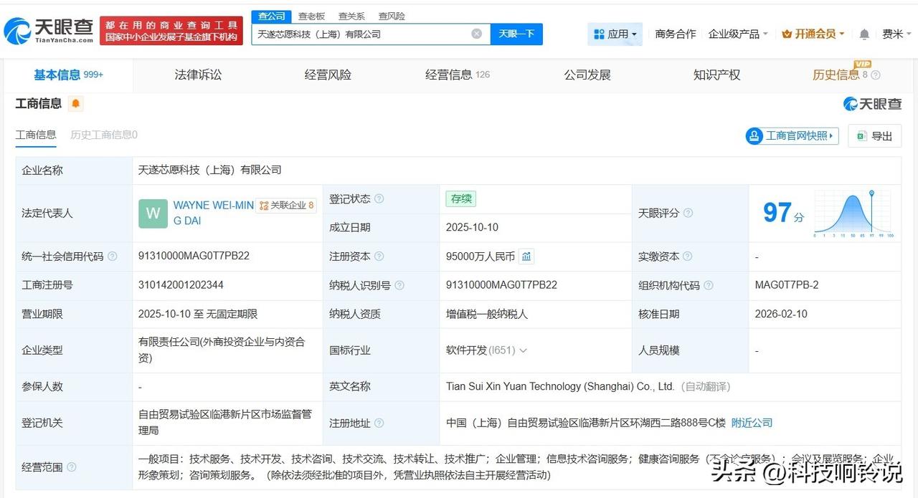Click the Tianyancha logo in header
This screenshot has width=918, height=498.
[49, 30]
